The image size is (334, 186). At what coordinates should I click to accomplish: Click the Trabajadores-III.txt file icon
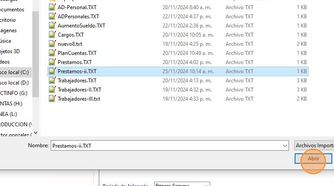(x=52, y=99)
